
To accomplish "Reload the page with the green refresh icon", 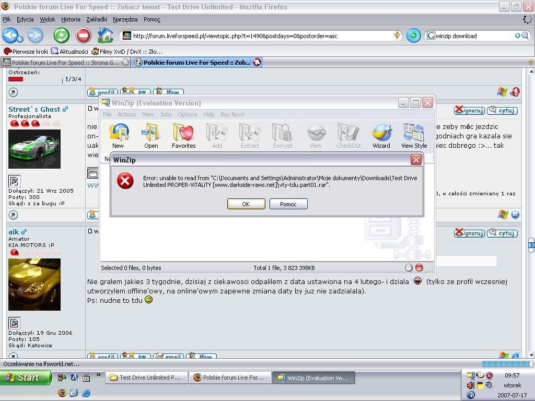I will pos(62,36).
